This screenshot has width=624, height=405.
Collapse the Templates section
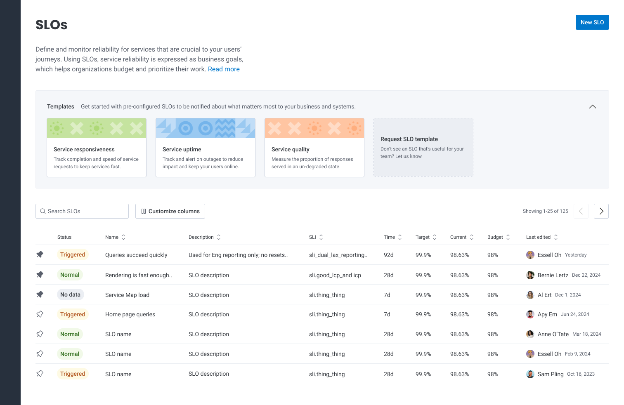click(592, 106)
